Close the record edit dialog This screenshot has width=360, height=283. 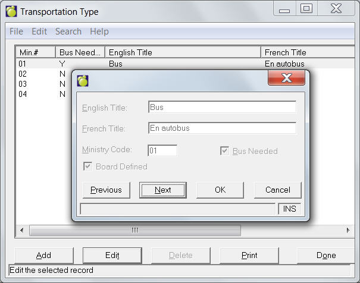pyautogui.click(x=286, y=78)
